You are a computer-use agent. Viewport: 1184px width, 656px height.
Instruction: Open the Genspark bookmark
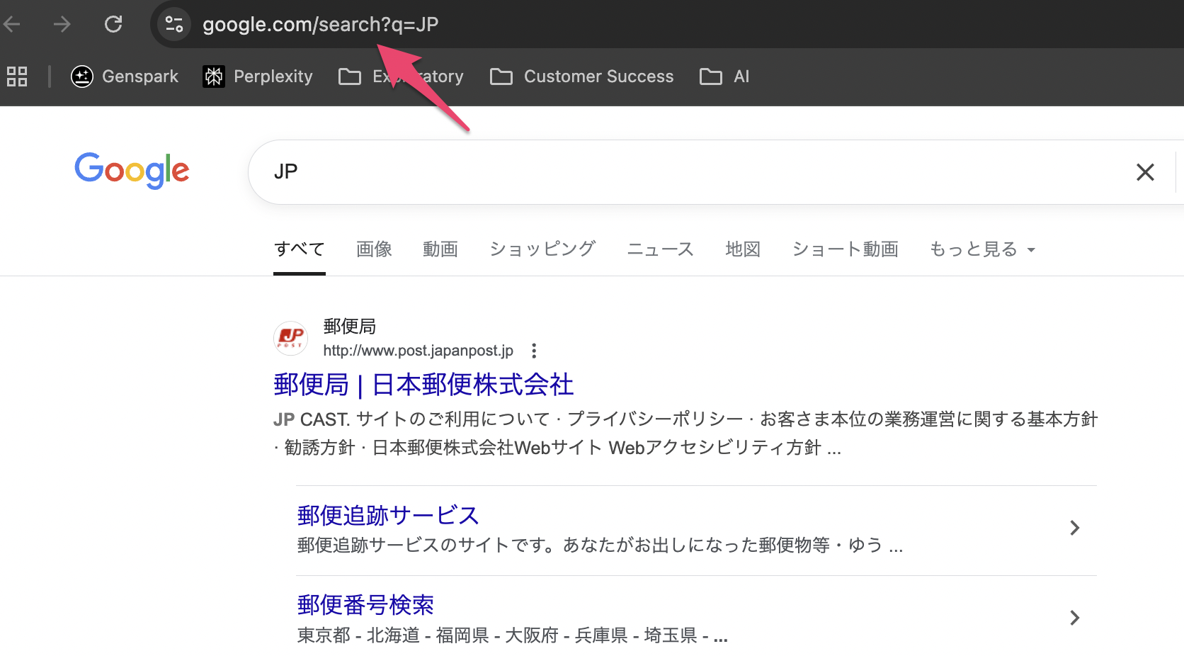pyautogui.click(x=125, y=77)
